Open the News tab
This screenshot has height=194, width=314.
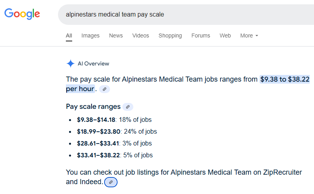click(x=116, y=35)
